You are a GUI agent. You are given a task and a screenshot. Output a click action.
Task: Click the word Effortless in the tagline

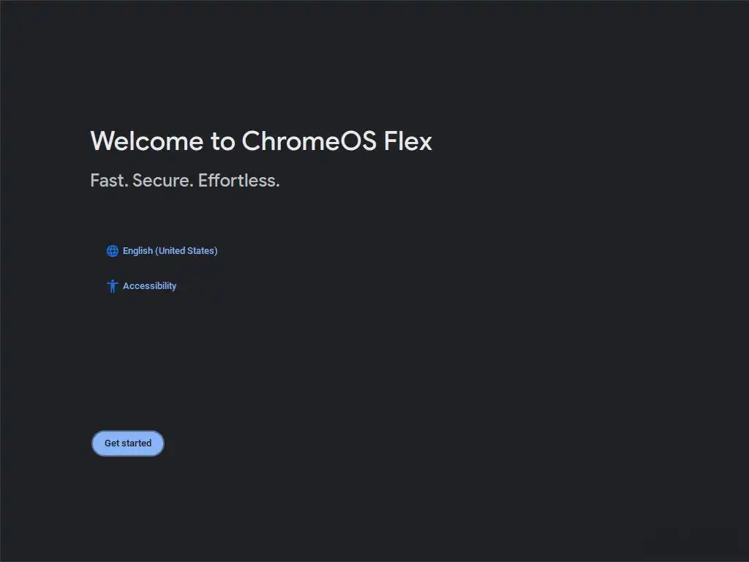tap(237, 180)
